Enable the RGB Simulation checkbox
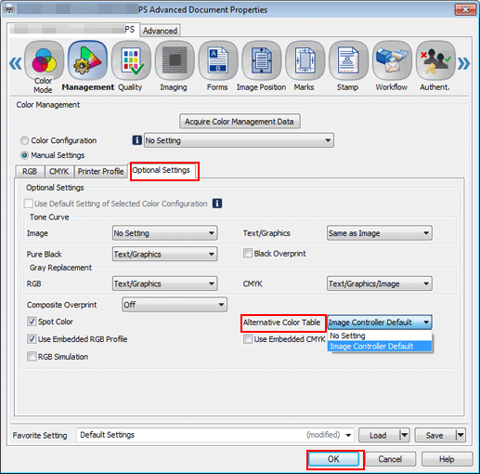This screenshot has height=474, width=480. (x=32, y=357)
